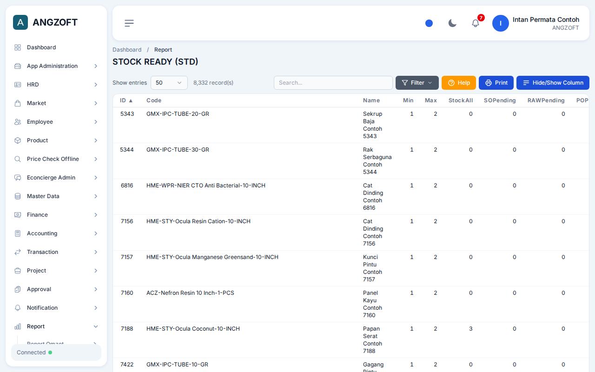Expand the Product submenu chevron
595x372 pixels.
coord(96,140)
